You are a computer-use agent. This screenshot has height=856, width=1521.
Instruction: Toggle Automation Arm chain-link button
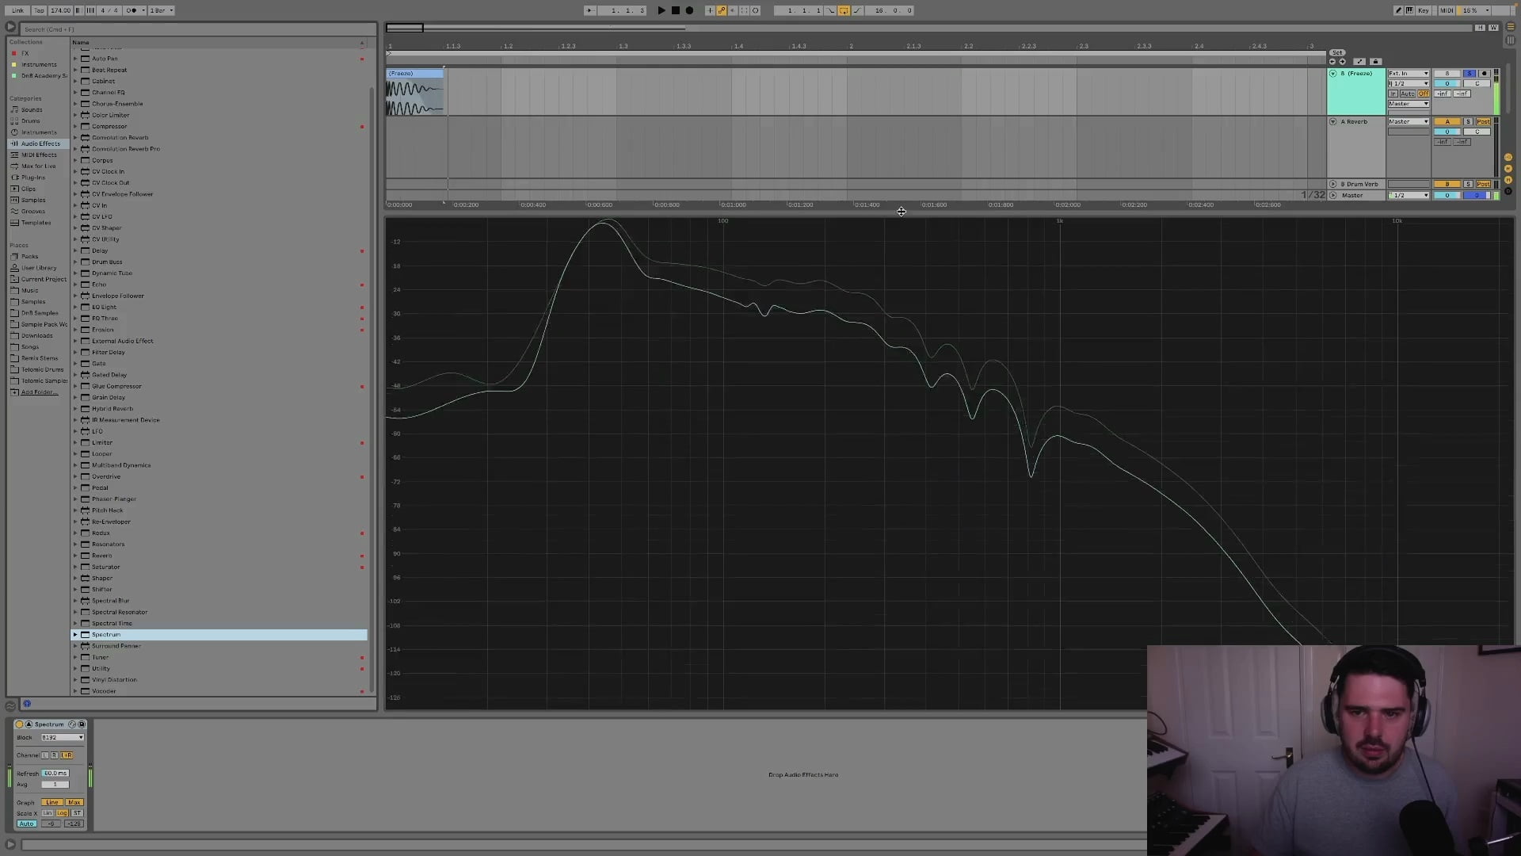pos(722,10)
